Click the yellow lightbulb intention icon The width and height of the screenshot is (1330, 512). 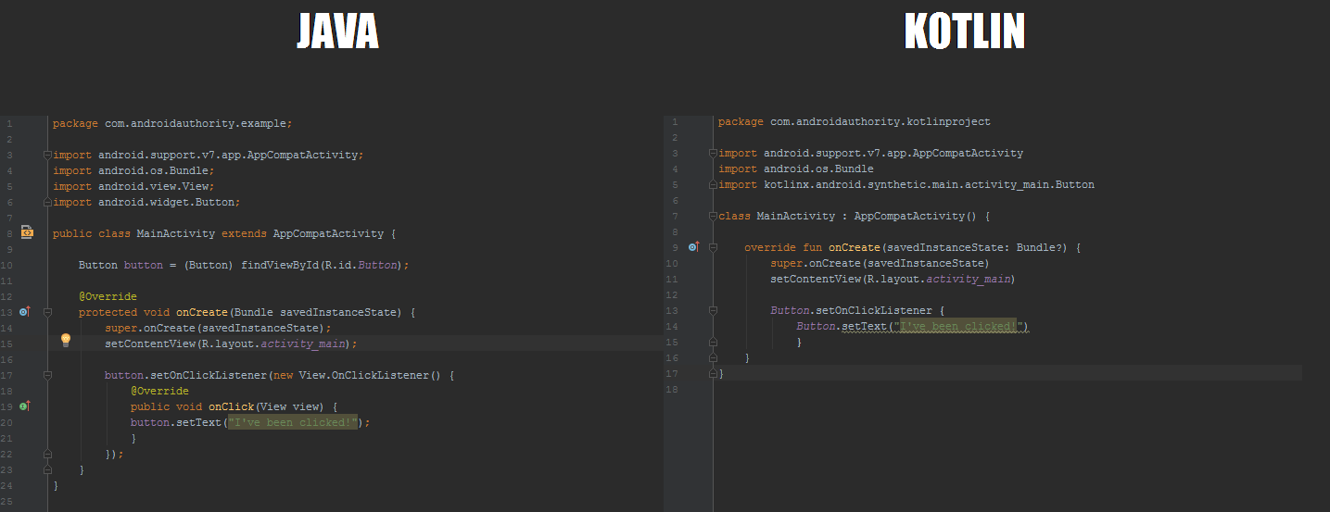(x=66, y=341)
